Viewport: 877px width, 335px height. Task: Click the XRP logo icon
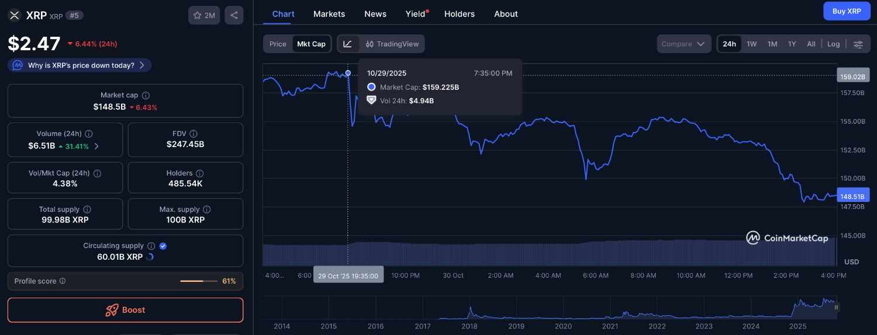(15, 16)
